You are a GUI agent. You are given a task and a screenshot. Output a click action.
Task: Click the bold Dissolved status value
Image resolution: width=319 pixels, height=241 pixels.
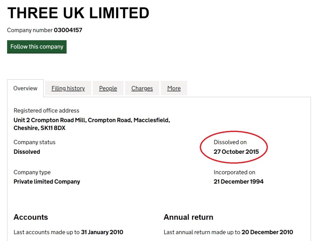27,152
